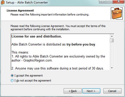Select "I accept the agreement"
The width and height of the screenshot is (125, 97).
click(12, 75)
